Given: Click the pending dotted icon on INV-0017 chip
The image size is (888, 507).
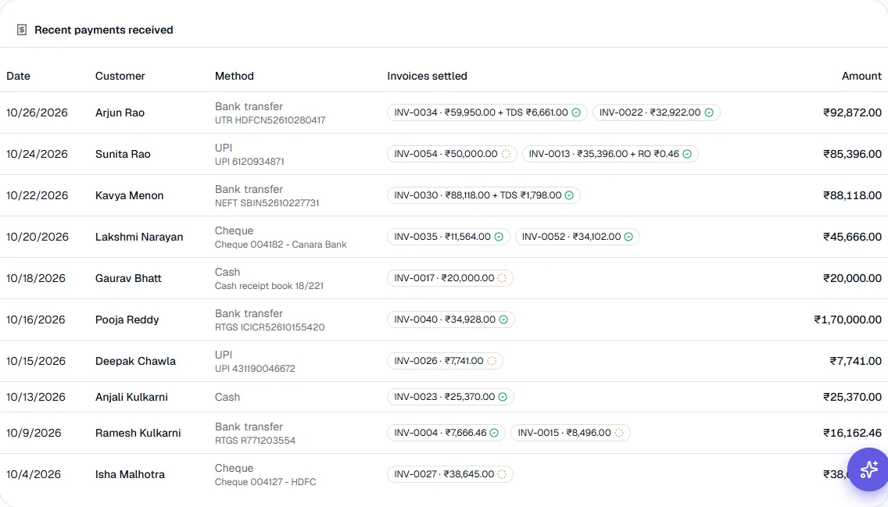Looking at the screenshot, I should (502, 278).
